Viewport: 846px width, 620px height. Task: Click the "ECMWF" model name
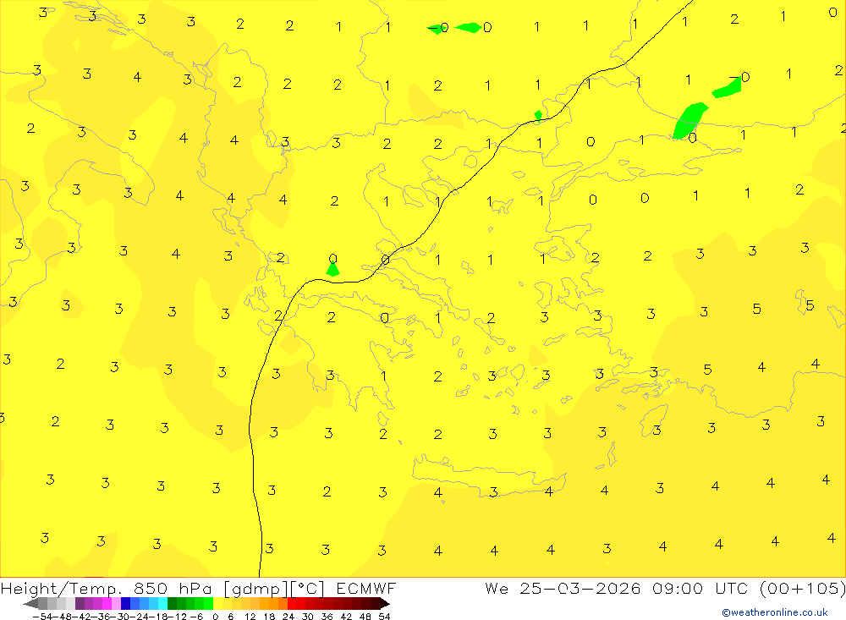(x=365, y=588)
